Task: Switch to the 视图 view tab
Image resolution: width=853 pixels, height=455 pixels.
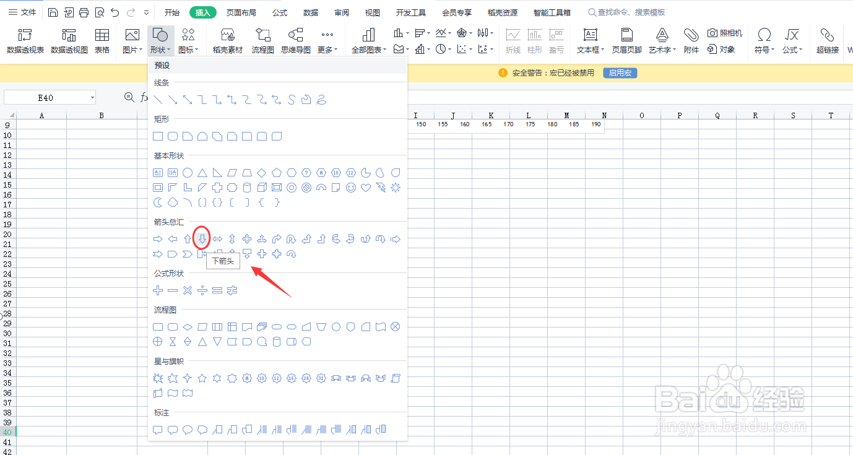Action: coord(373,12)
